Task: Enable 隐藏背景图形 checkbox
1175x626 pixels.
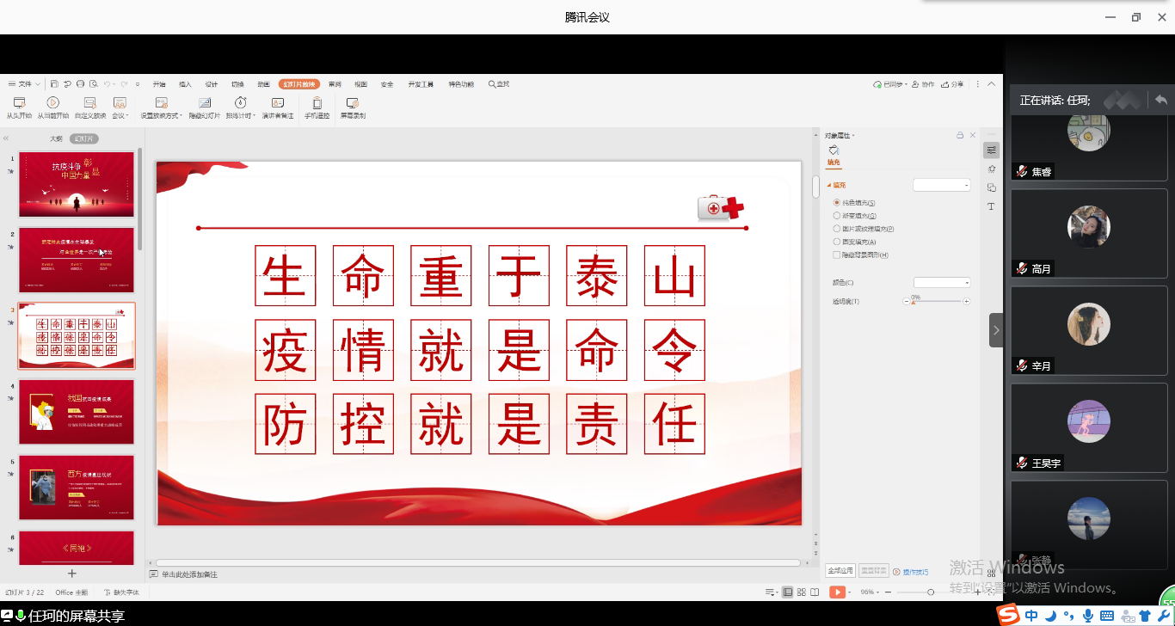Action: 837,255
